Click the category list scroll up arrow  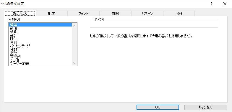pyautogui.click(x=74, y=26)
